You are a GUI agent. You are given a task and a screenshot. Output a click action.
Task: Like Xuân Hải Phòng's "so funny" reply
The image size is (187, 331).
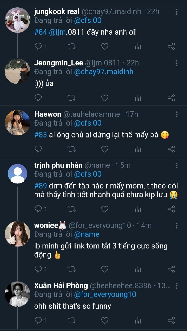coord(104,320)
